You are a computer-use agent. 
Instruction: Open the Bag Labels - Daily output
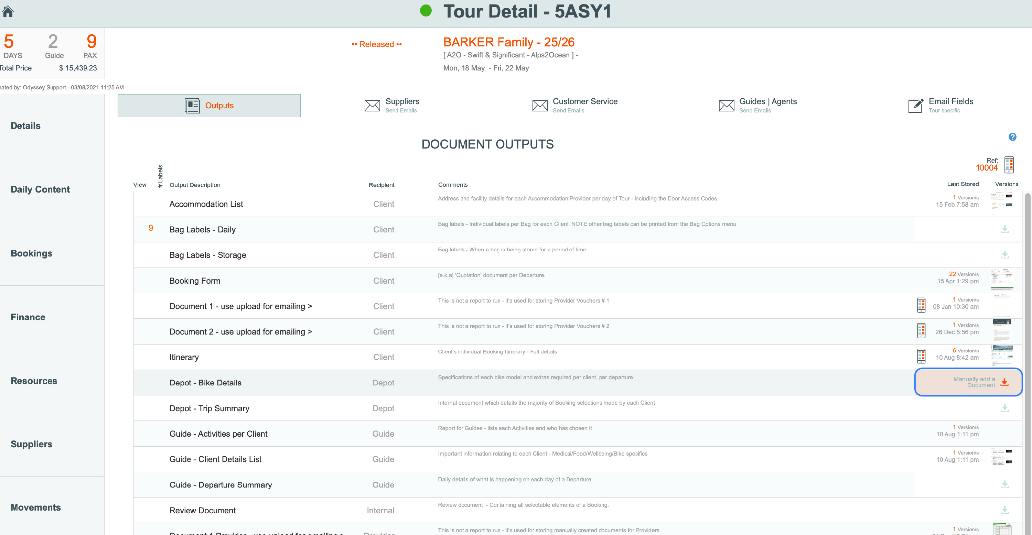[x=202, y=229]
